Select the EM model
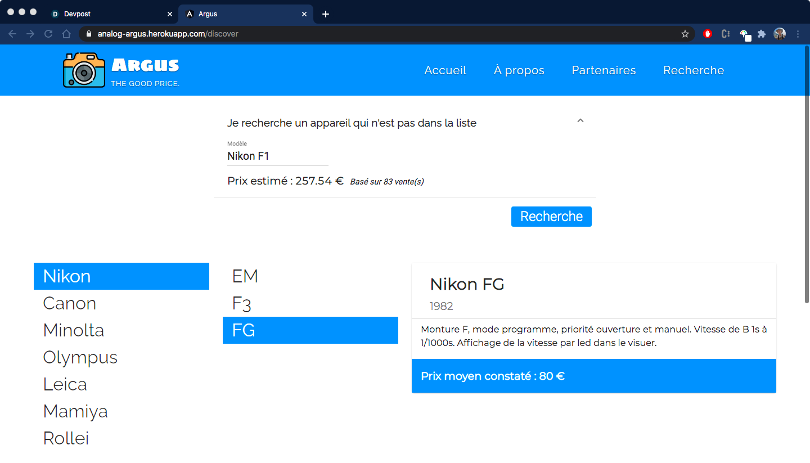The height and width of the screenshot is (463, 810). (x=310, y=276)
